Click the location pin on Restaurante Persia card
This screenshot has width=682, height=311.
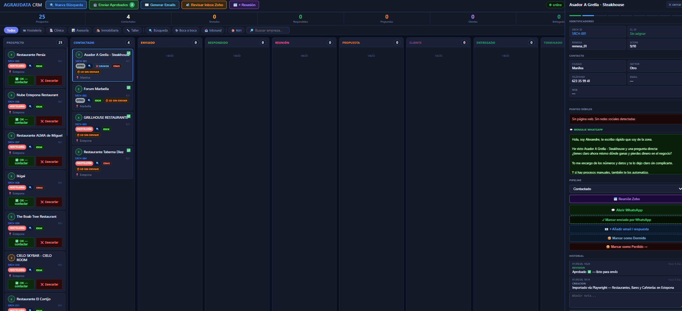[10, 72]
